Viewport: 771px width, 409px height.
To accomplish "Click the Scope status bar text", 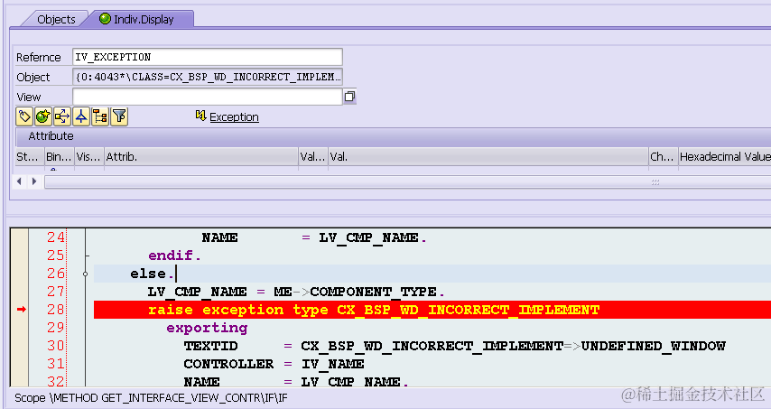I will 151,397.
